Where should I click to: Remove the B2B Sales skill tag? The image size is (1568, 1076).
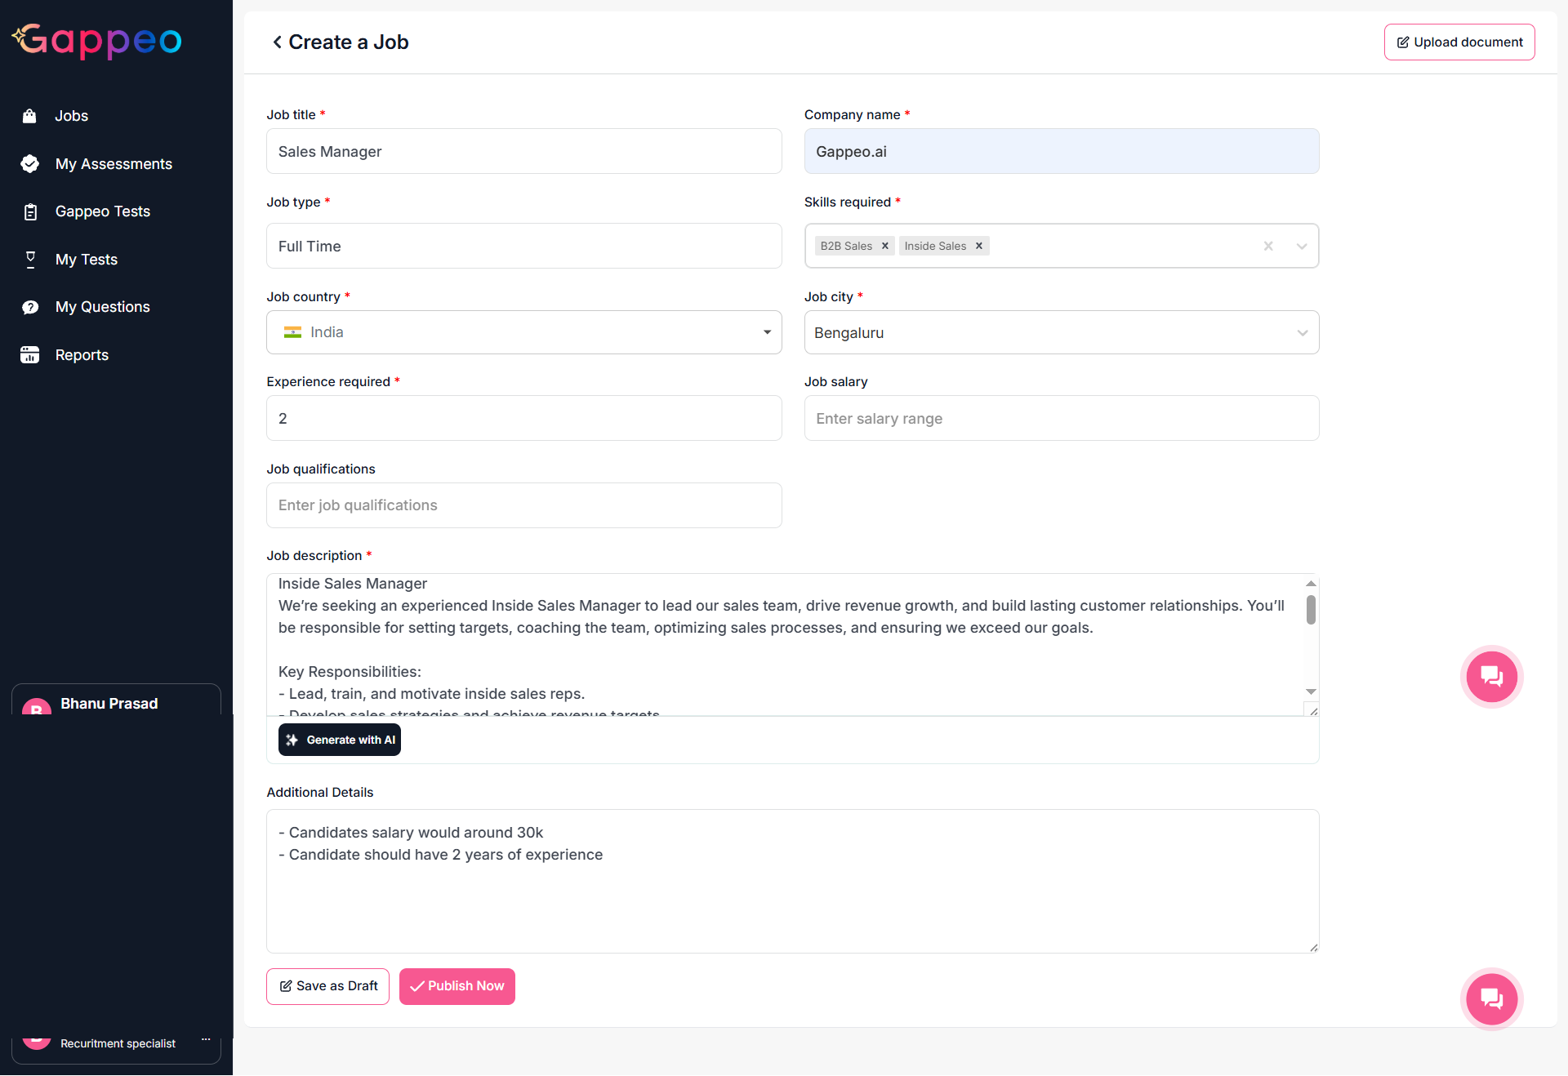884,246
